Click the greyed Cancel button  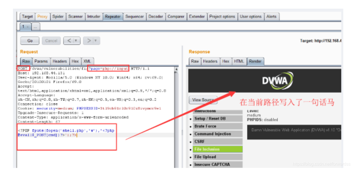[x=51, y=41]
